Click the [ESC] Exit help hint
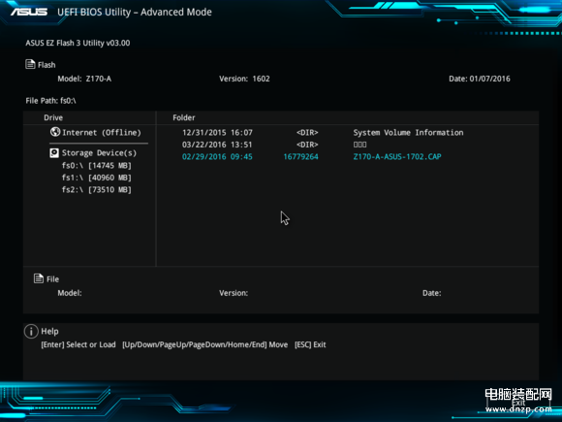This screenshot has height=422, width=562. point(310,344)
